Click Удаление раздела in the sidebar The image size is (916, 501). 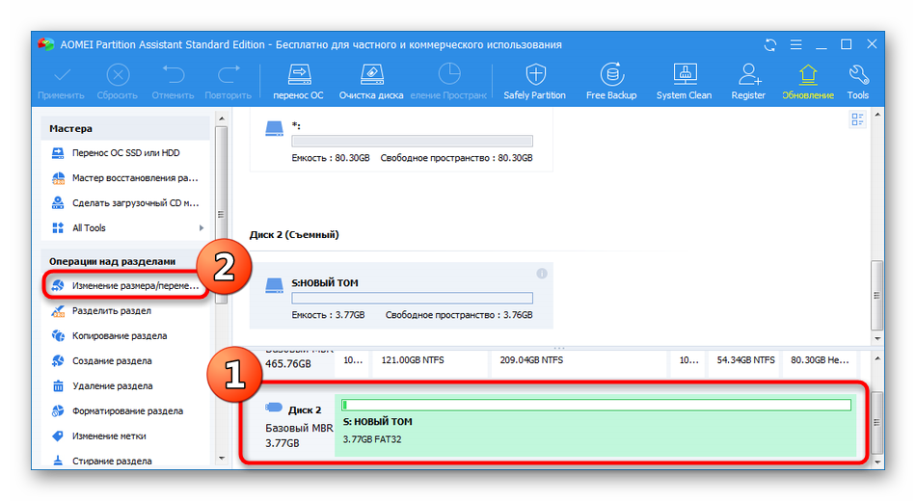pos(111,386)
